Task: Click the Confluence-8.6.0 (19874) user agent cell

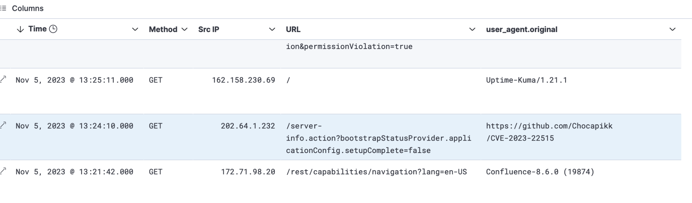Action: coord(540,172)
